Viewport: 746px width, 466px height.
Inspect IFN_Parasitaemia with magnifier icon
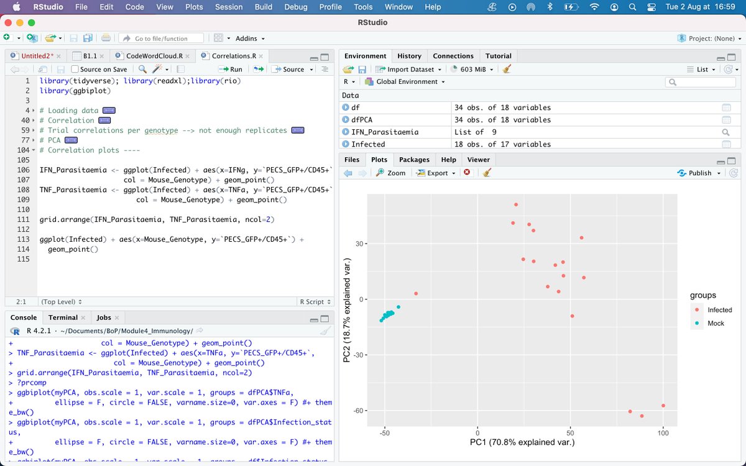tap(726, 132)
